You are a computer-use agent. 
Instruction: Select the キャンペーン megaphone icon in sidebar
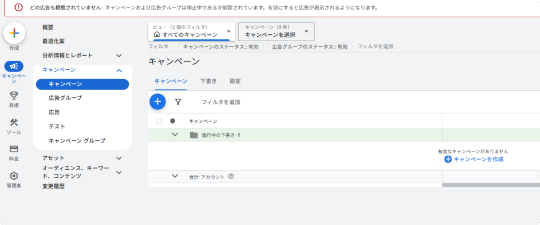[14, 66]
